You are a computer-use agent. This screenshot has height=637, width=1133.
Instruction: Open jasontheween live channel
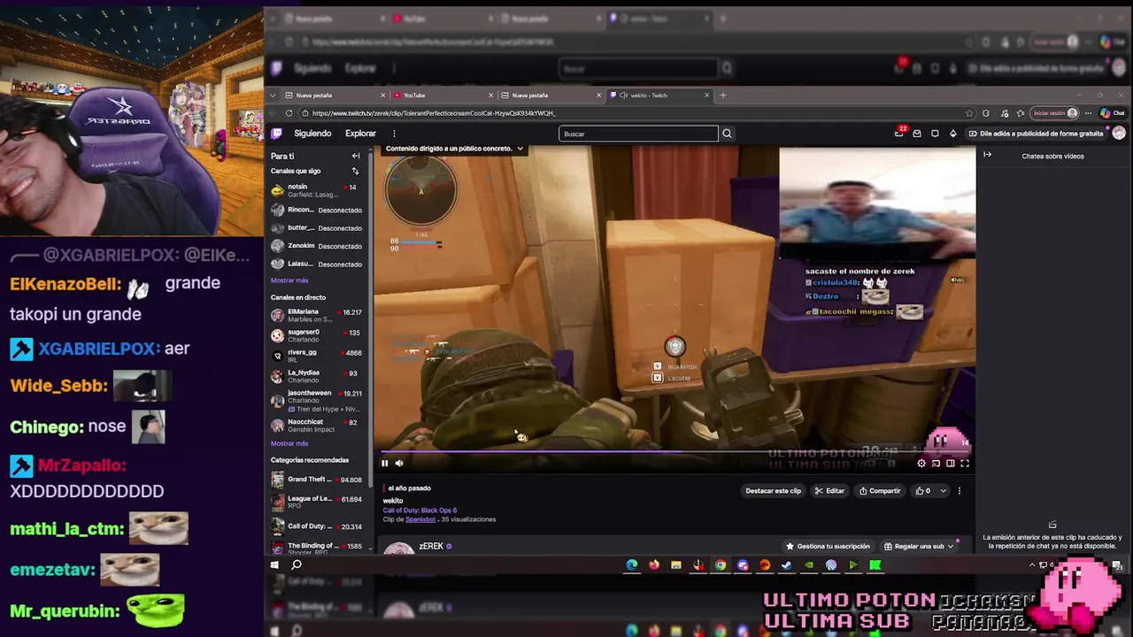coord(316,400)
